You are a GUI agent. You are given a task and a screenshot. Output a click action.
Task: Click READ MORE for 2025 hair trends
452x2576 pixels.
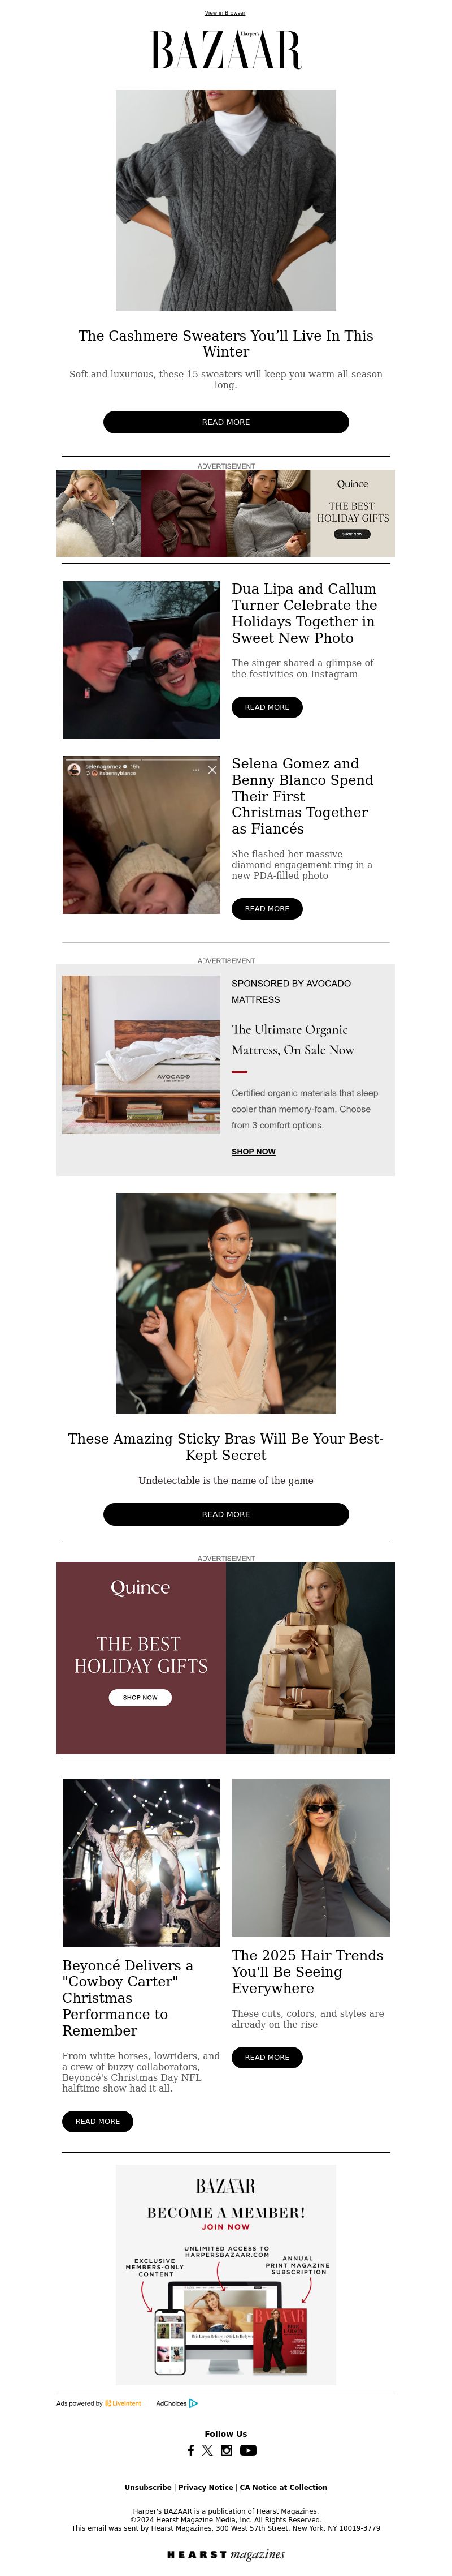(x=267, y=2057)
